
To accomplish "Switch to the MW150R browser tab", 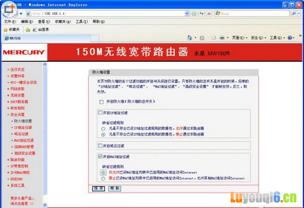I will (x=47, y=38).
